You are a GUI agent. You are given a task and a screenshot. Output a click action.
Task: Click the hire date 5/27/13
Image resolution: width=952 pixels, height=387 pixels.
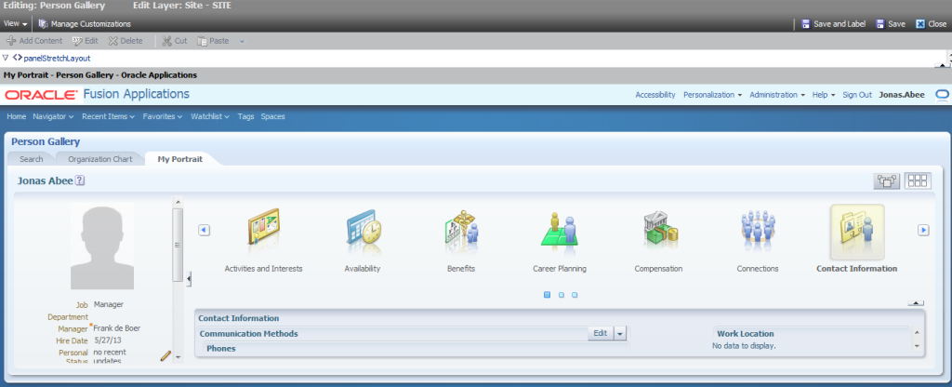click(x=108, y=340)
